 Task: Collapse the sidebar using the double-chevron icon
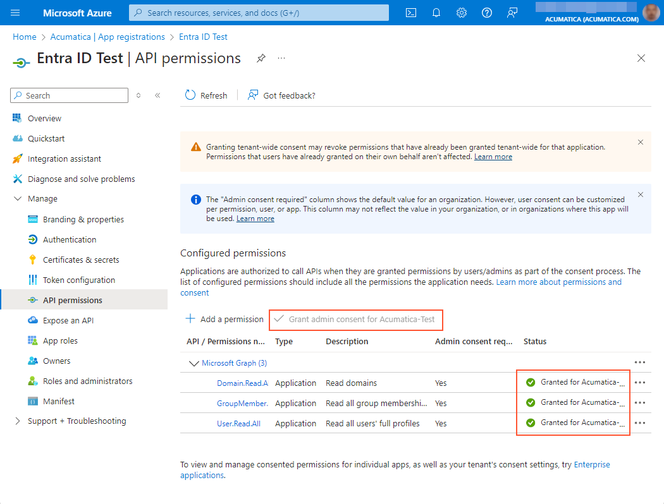coord(157,95)
